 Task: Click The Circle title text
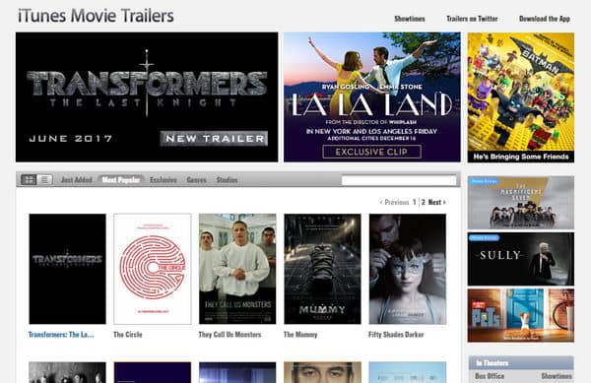point(128,335)
